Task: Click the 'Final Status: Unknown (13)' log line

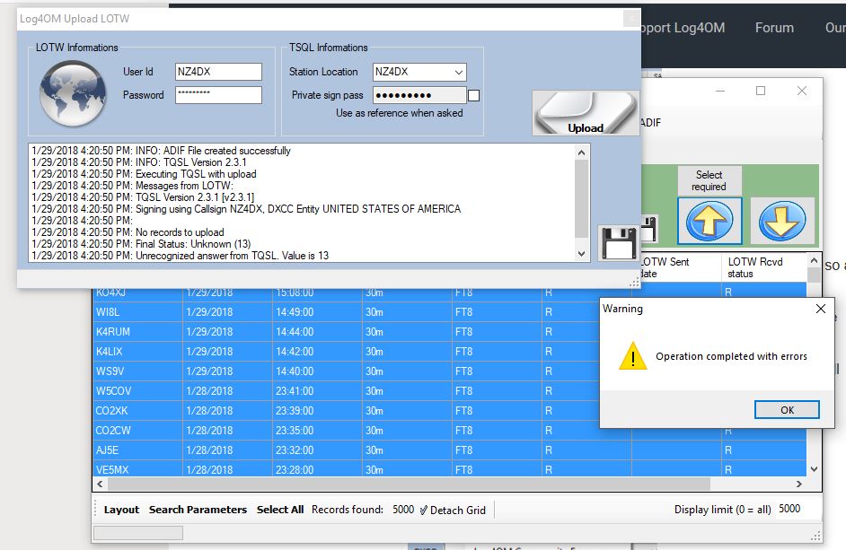Action: pyautogui.click(x=141, y=244)
